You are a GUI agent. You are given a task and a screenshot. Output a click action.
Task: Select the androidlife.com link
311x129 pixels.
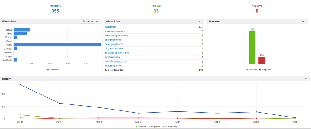[x=113, y=40]
